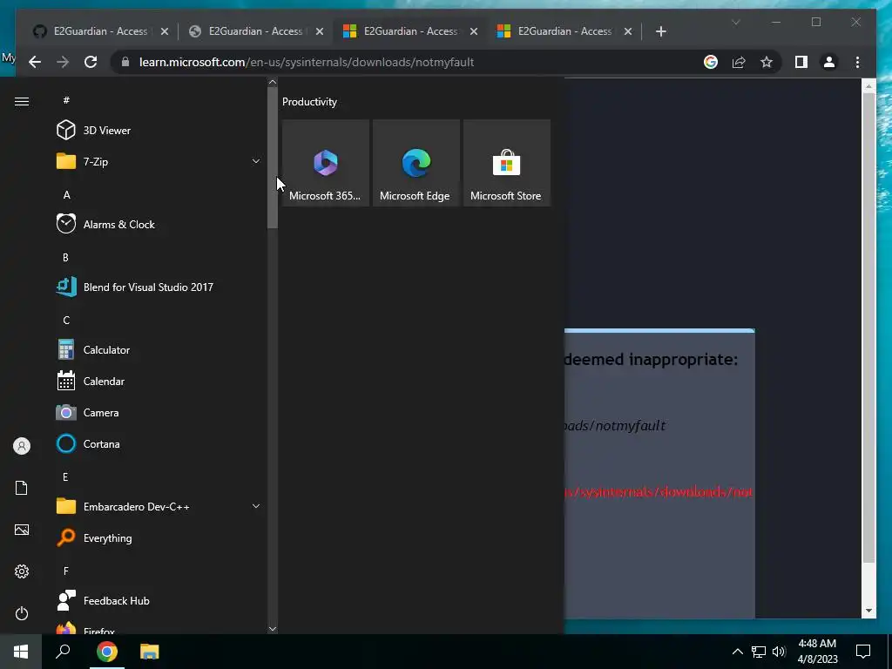Screen dimensions: 892x669
Task: Open Feedback Hub
Action: click(157, 601)
